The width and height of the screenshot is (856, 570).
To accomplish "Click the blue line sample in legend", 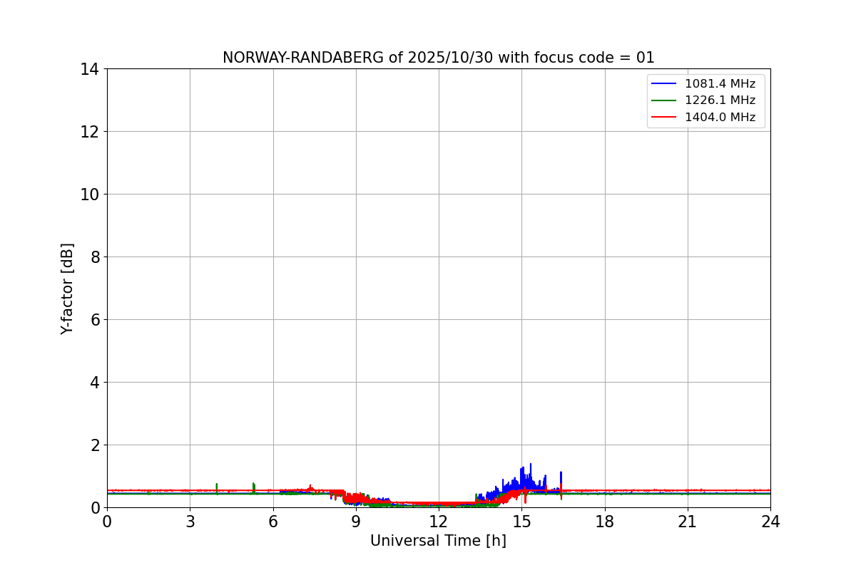I will [x=664, y=84].
